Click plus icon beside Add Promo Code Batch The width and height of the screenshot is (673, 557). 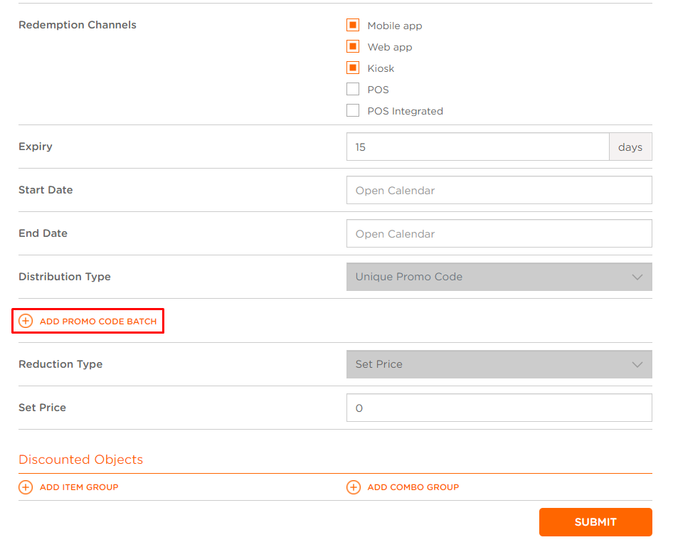click(26, 321)
